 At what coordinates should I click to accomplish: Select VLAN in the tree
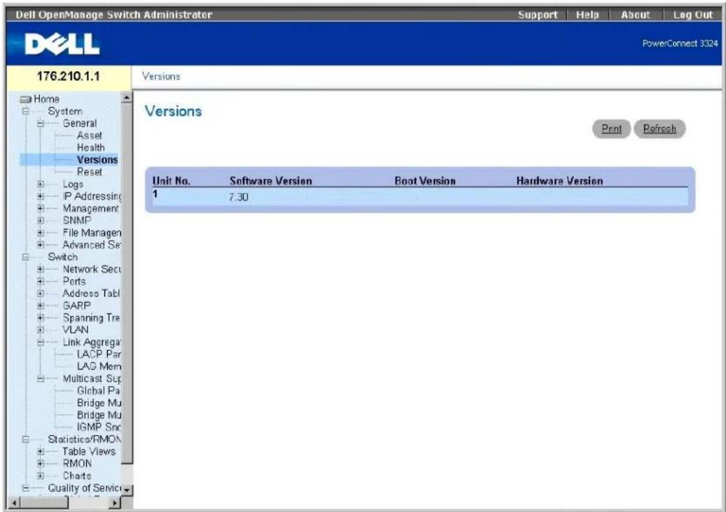76,330
